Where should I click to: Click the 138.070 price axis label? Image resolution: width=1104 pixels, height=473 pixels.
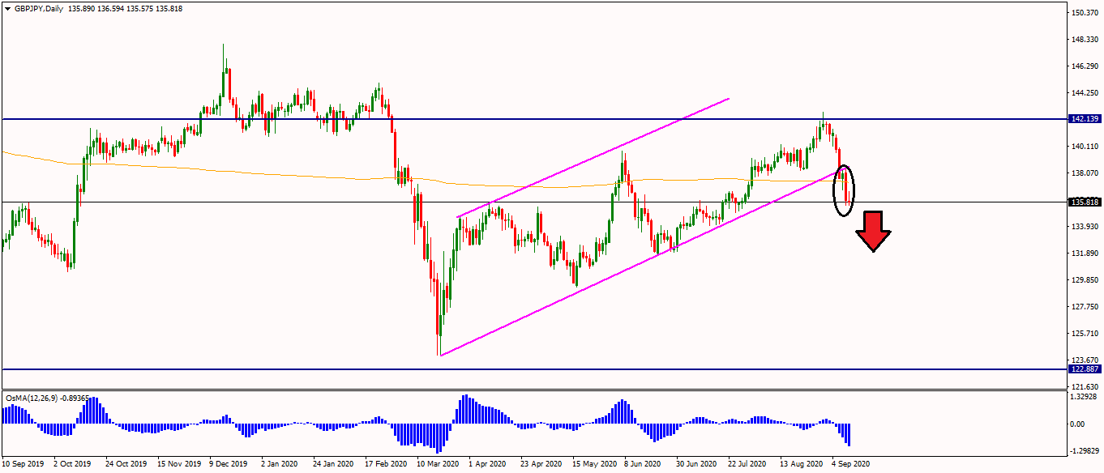point(1085,173)
